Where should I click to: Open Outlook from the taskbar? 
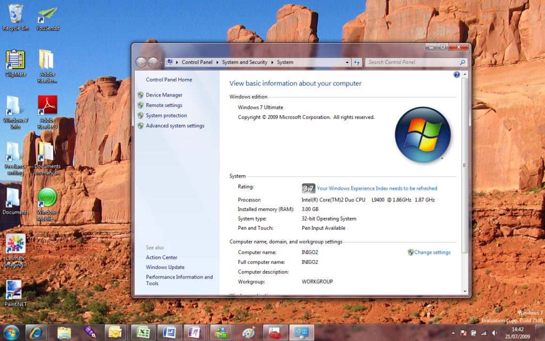[x=115, y=332]
